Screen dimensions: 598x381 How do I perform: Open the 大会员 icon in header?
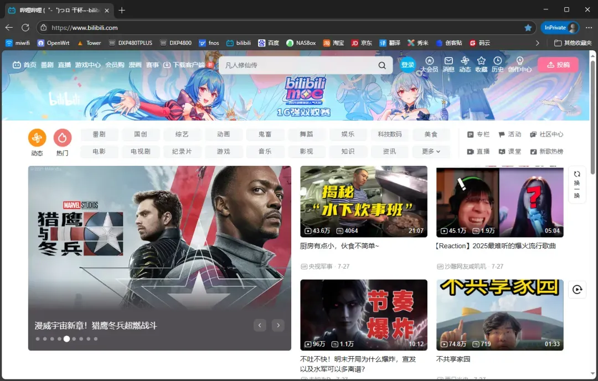pos(430,64)
